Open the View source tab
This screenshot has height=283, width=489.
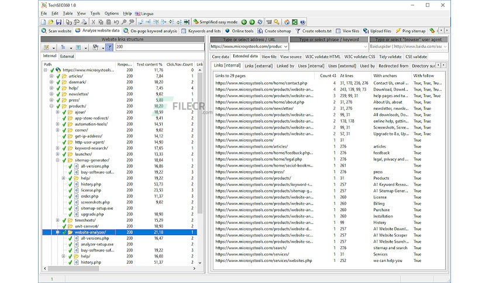point(291,57)
